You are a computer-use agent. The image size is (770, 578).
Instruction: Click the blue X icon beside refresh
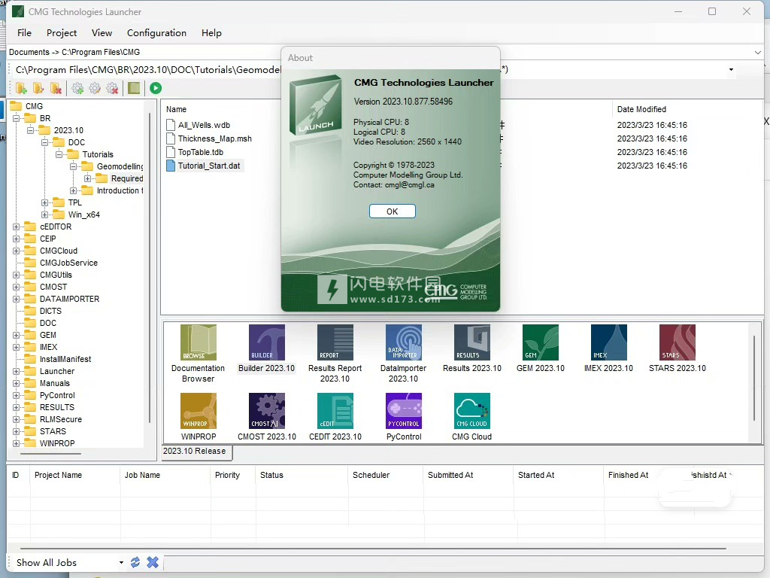click(153, 562)
